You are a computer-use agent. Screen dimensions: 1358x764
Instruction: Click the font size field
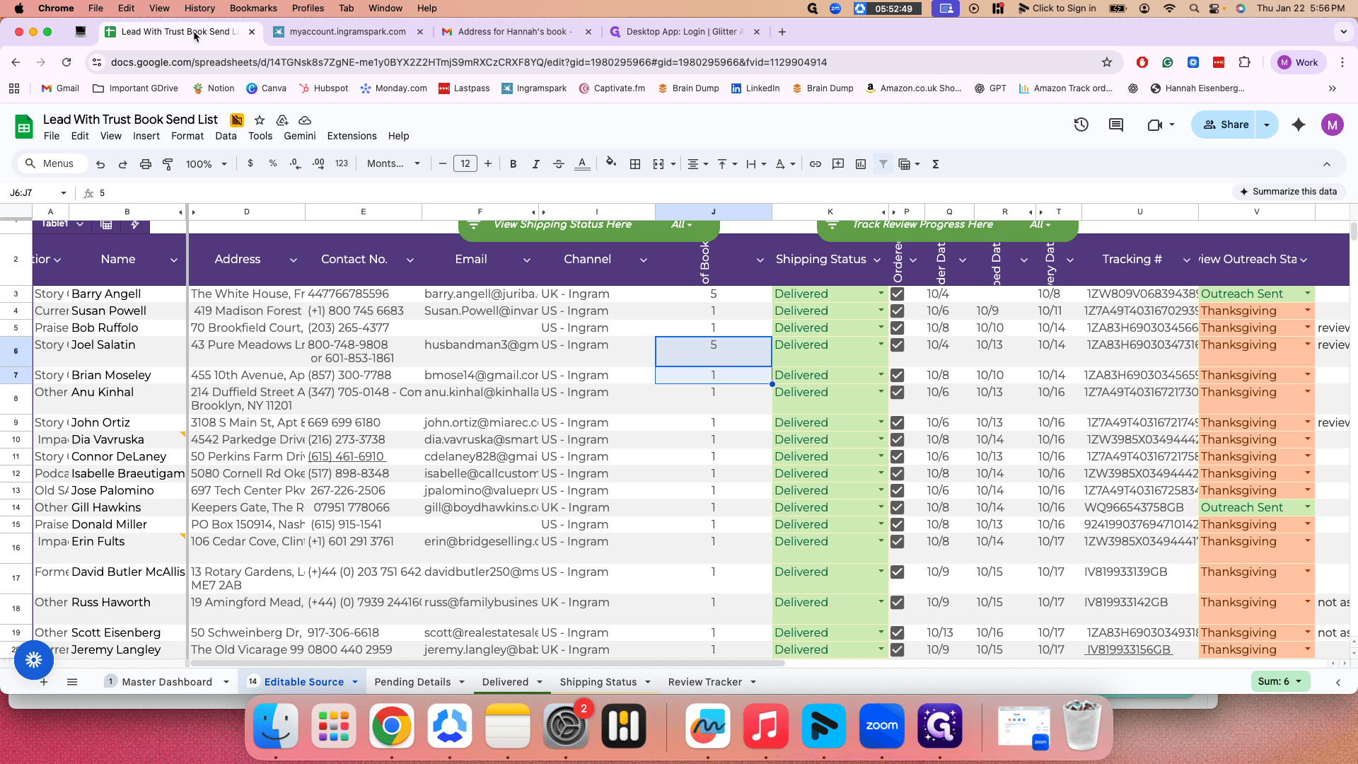(x=465, y=164)
